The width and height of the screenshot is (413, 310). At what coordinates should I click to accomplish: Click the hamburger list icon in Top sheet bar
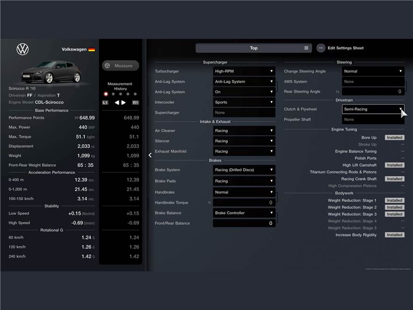point(306,48)
